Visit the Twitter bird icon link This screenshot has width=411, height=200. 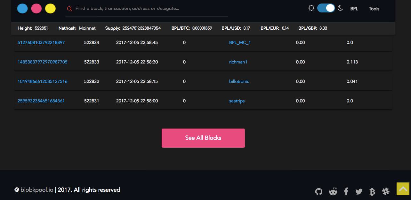click(359, 191)
